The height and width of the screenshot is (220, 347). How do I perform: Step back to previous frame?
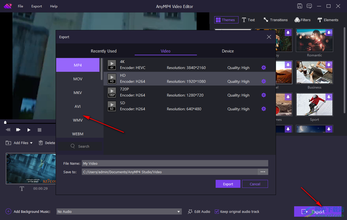click(x=8, y=130)
